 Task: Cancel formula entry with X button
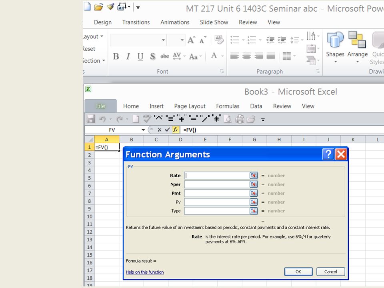(x=160, y=130)
